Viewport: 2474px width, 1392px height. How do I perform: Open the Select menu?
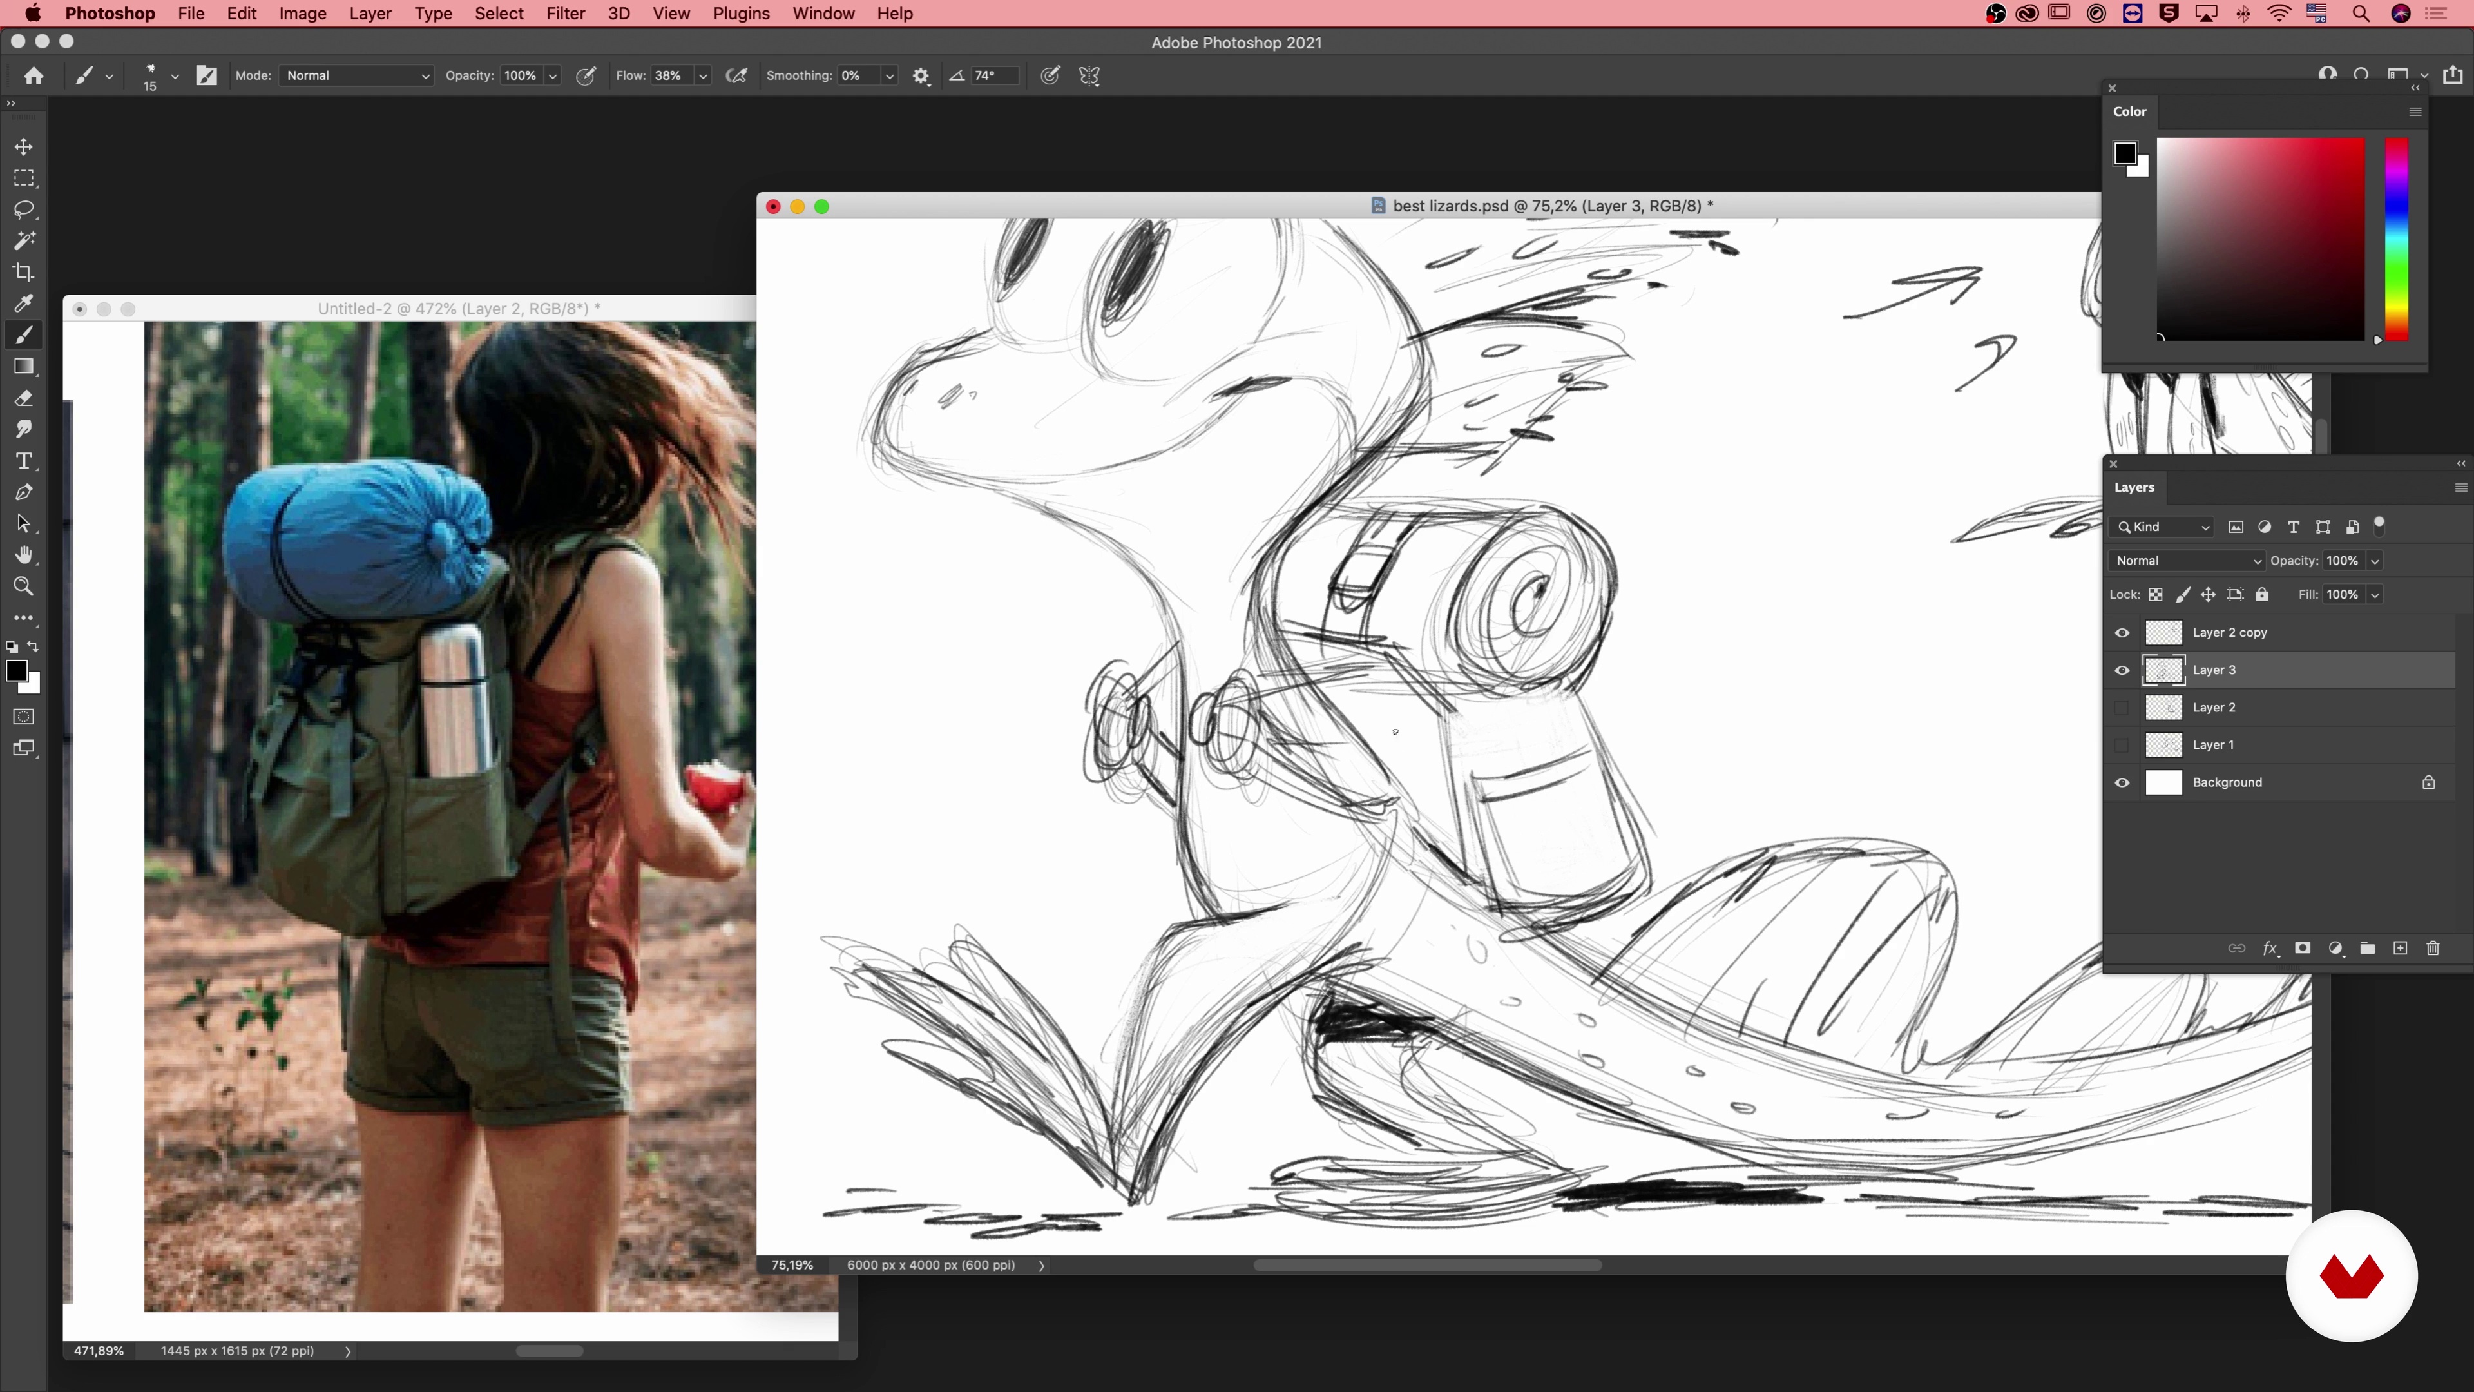(x=499, y=14)
